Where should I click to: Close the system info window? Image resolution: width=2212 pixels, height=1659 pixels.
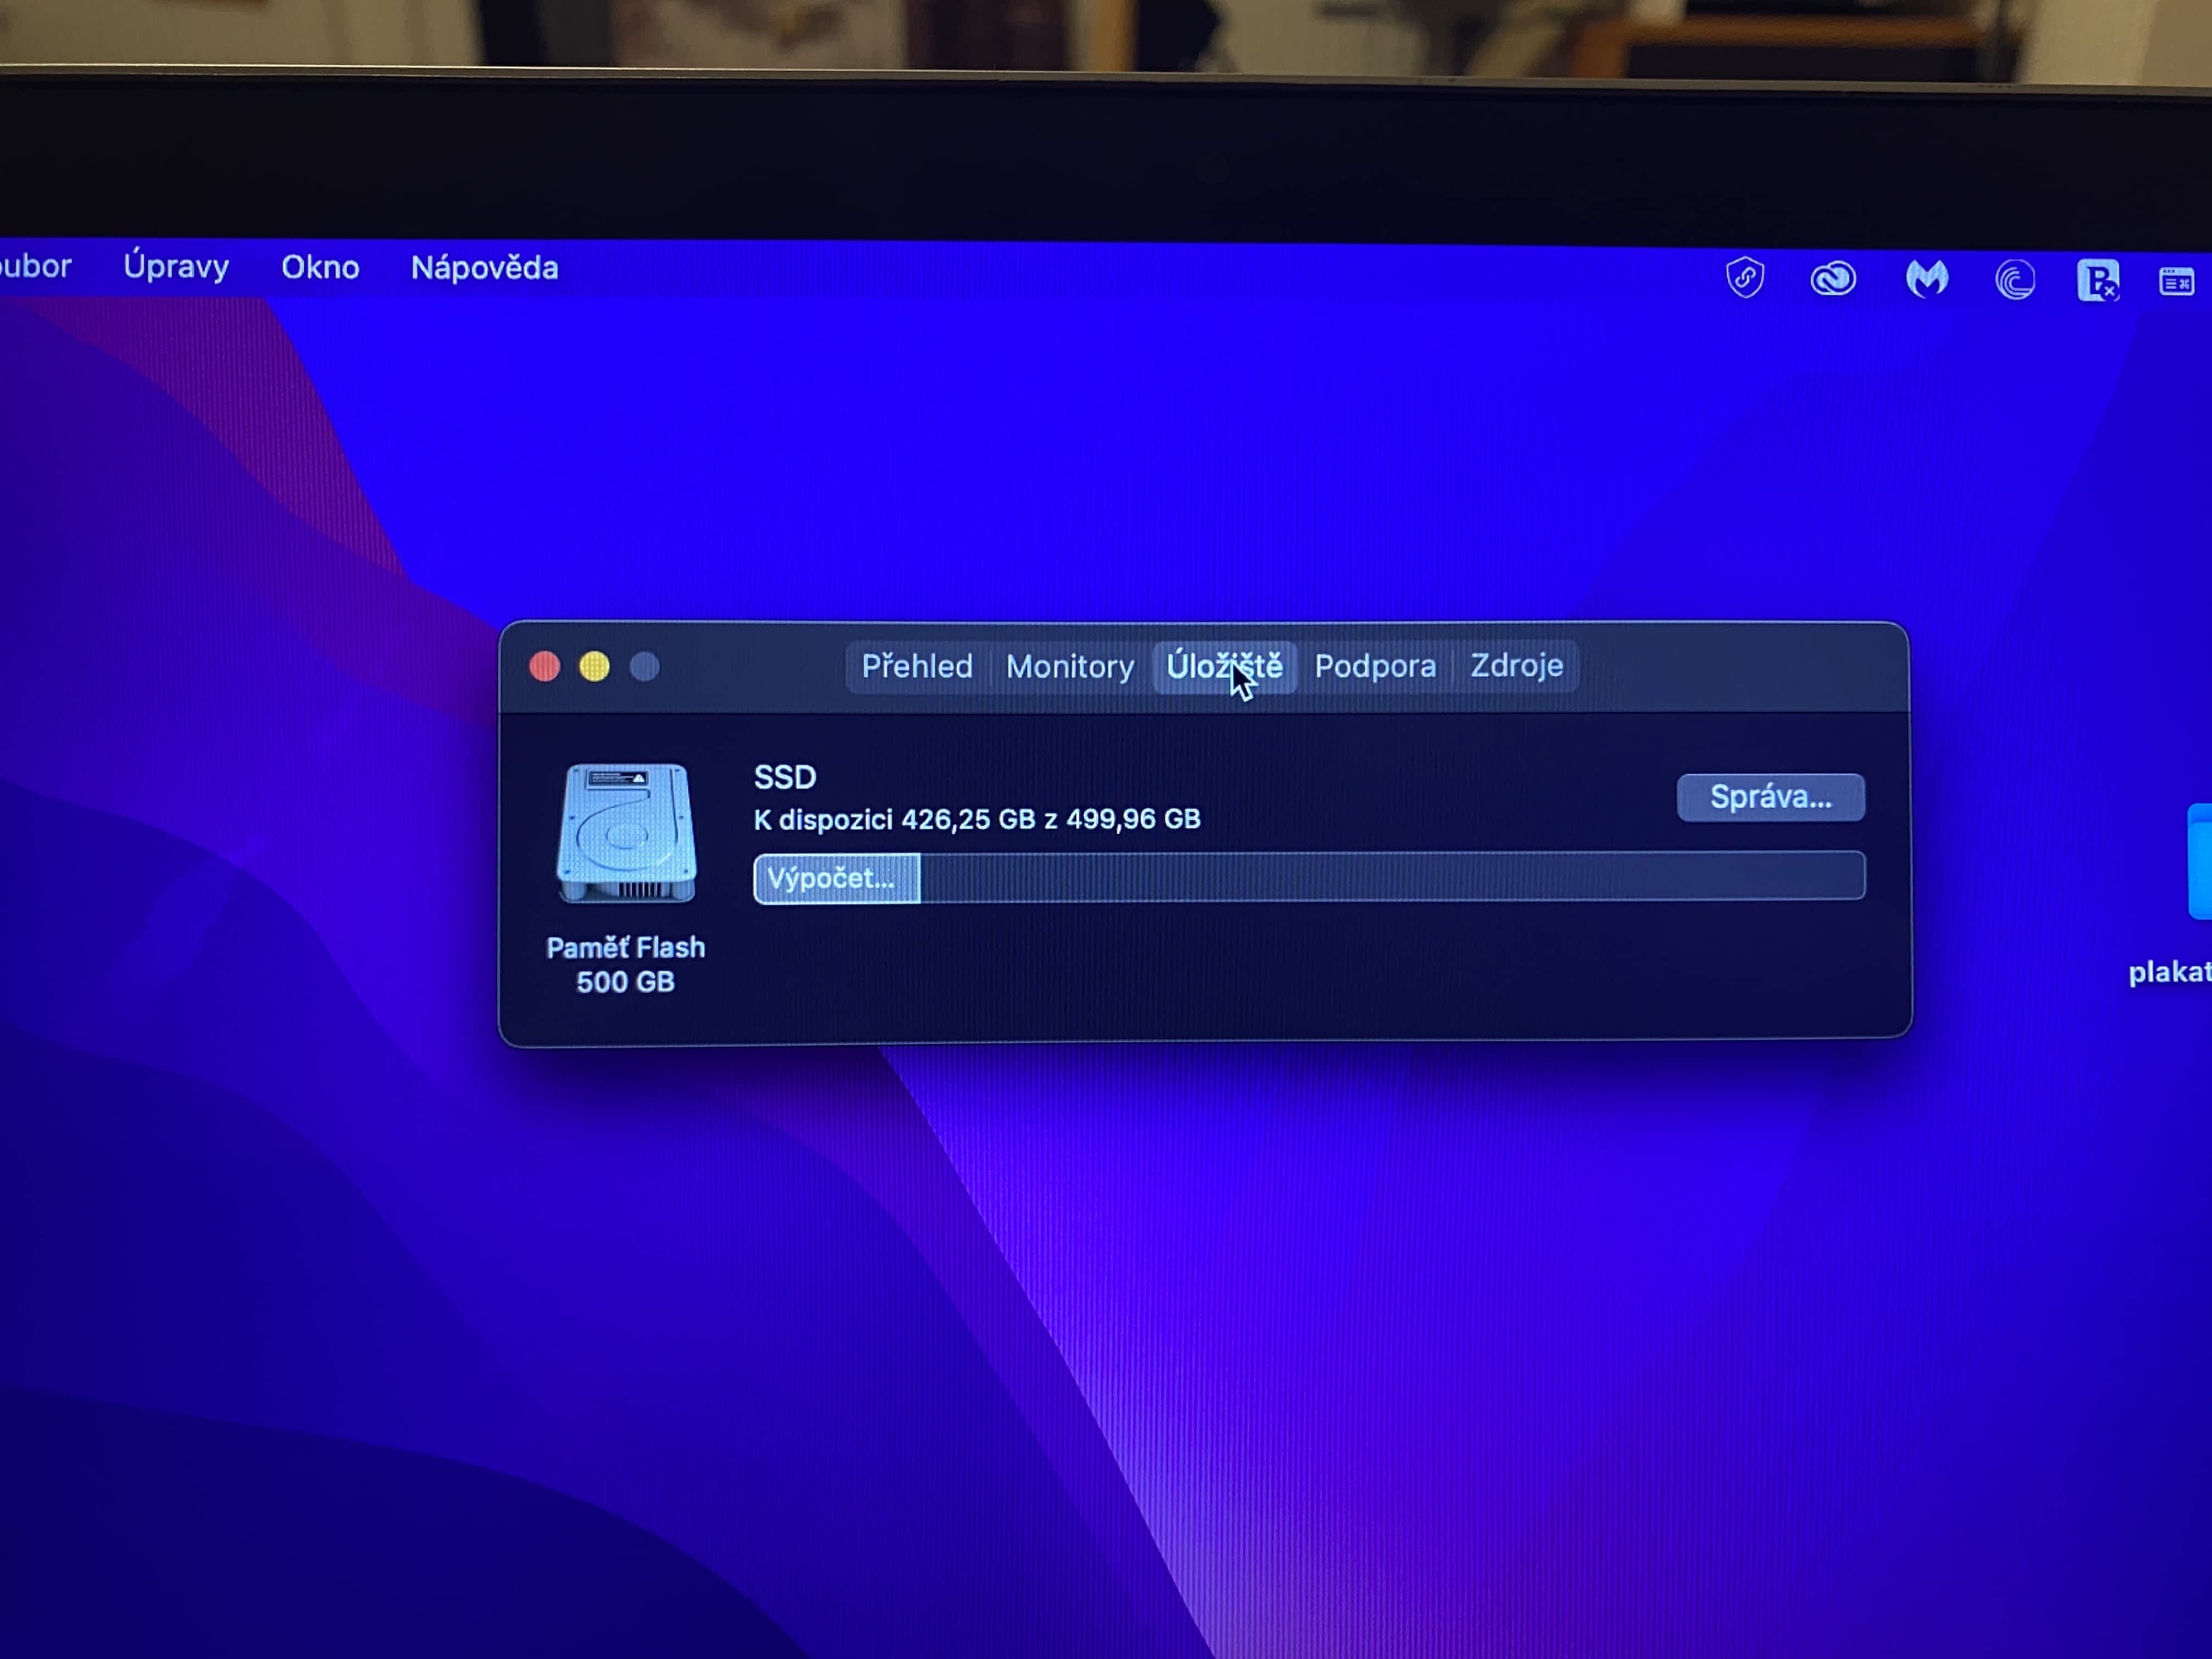tap(545, 667)
